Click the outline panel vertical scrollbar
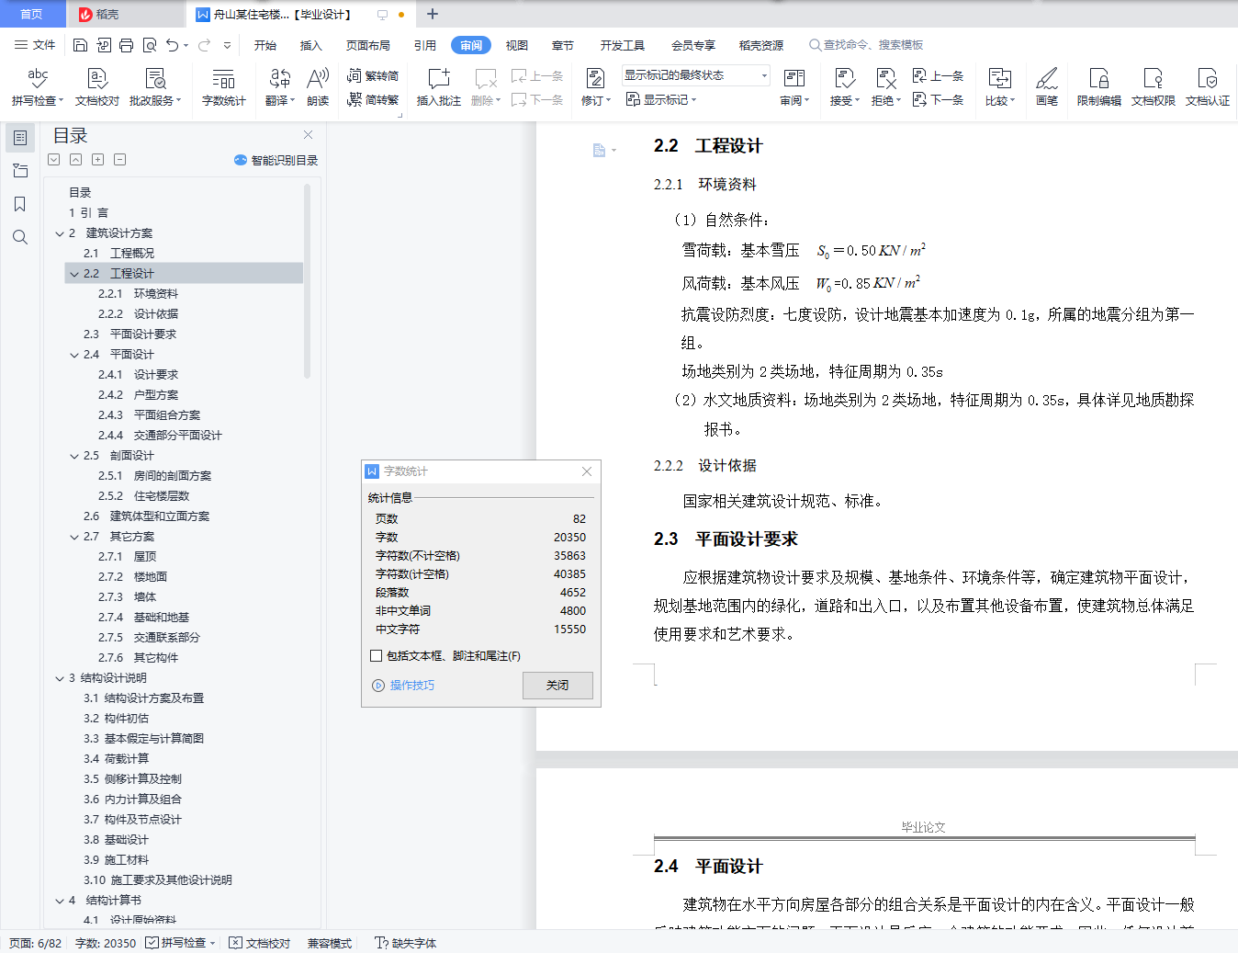The width and height of the screenshot is (1238, 953). (307, 281)
